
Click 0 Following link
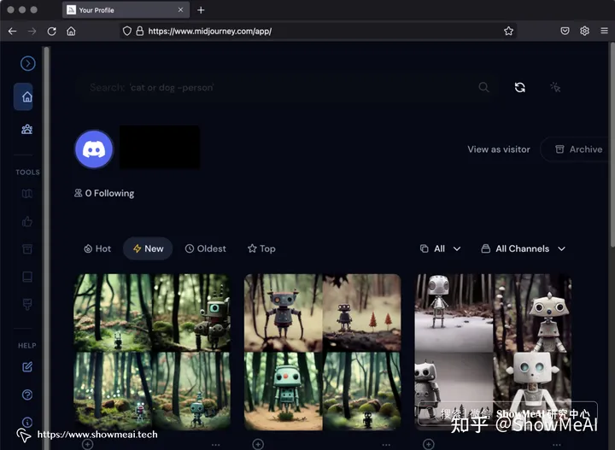[x=104, y=193]
